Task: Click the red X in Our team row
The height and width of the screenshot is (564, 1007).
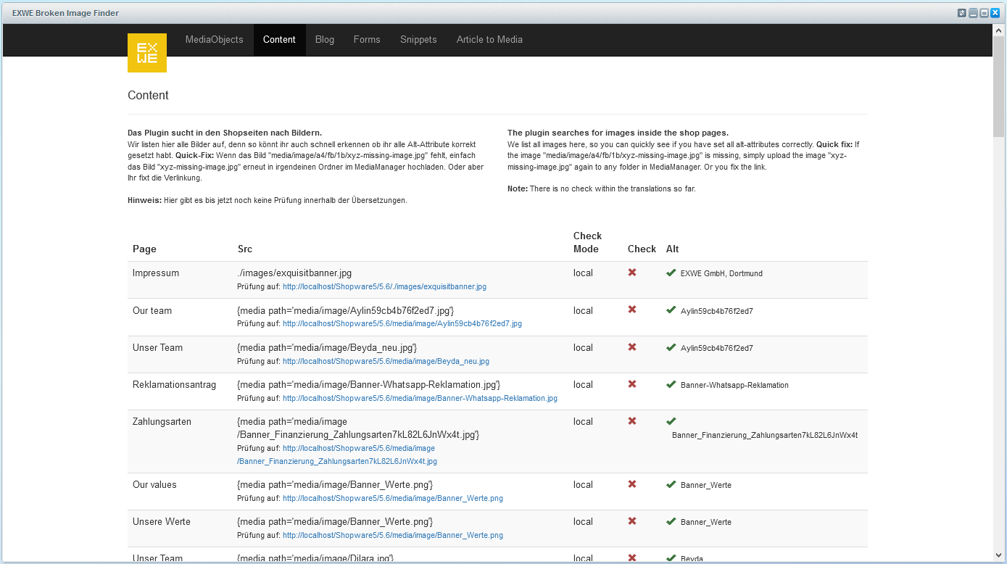Action: [x=632, y=310]
